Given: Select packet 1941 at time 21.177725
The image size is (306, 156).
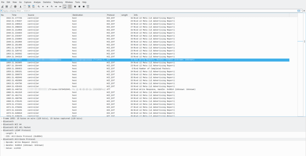Looking at the screenshot, I should point(144,18).
